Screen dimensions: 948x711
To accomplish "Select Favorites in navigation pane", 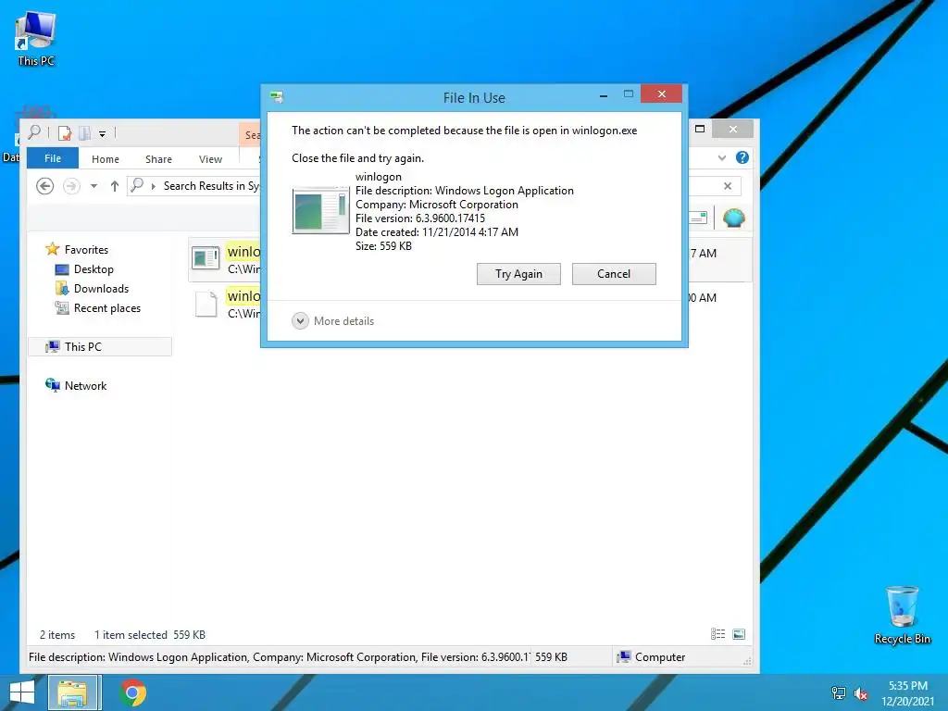I will coord(77,250).
